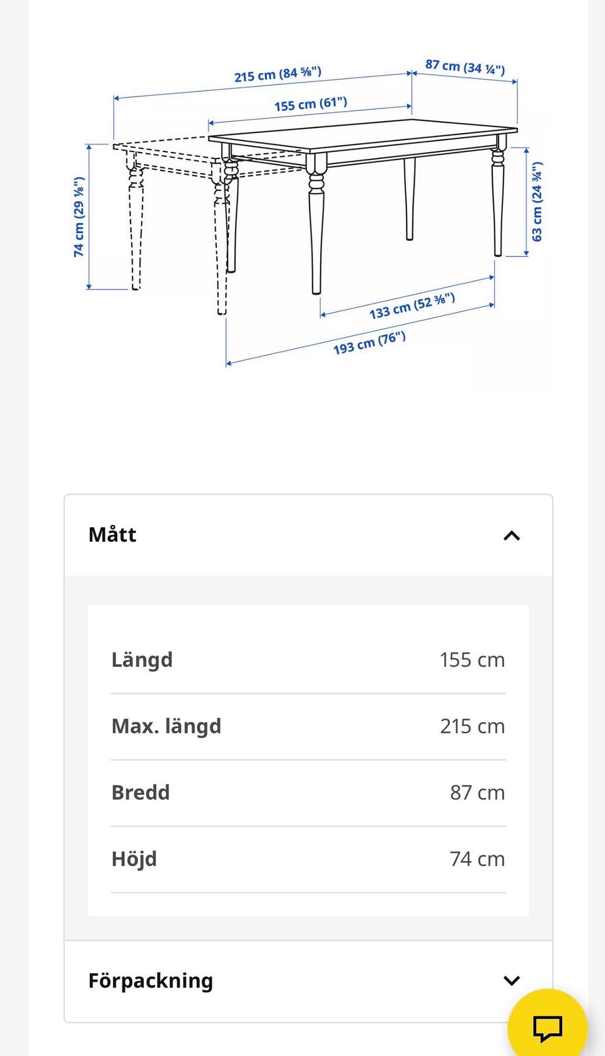
Task: Select the Bredd 87 cm row
Action: [x=308, y=792]
